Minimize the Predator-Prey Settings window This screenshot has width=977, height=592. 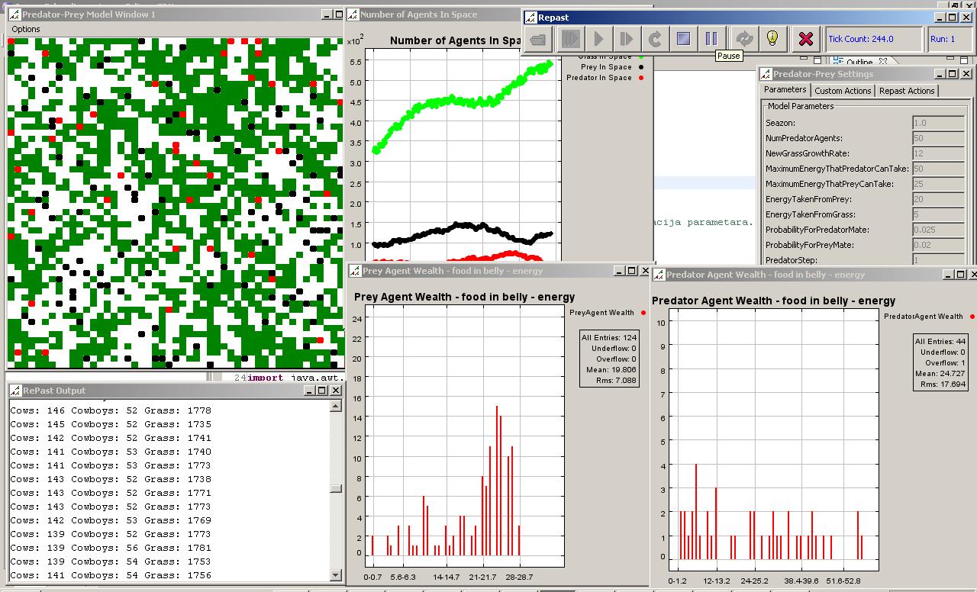(x=938, y=74)
